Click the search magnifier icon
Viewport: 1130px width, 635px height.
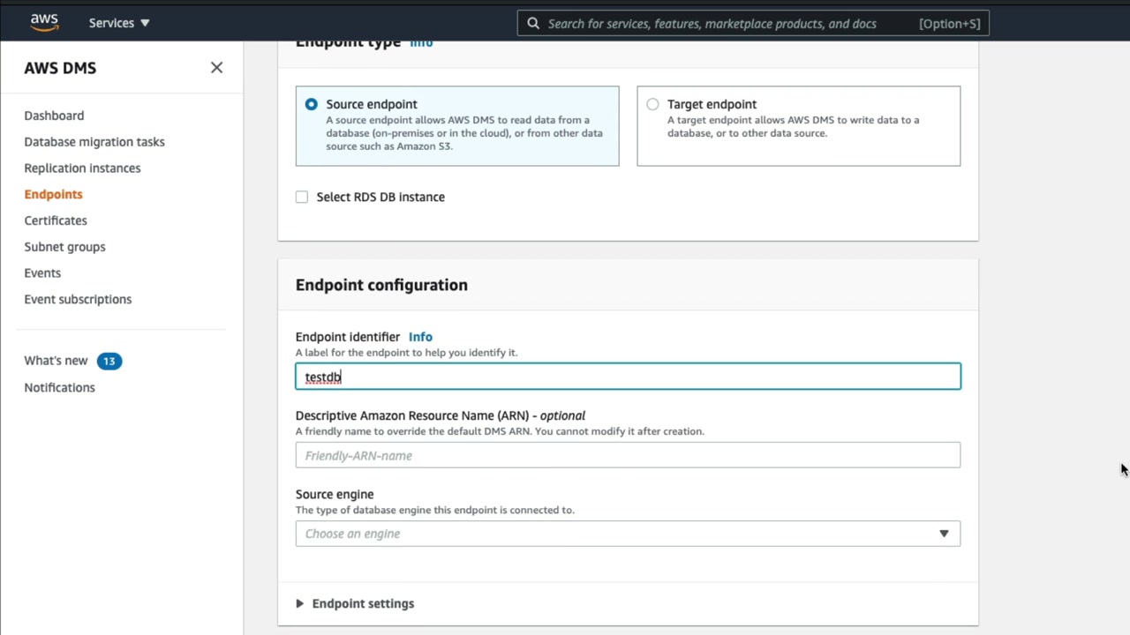point(533,23)
